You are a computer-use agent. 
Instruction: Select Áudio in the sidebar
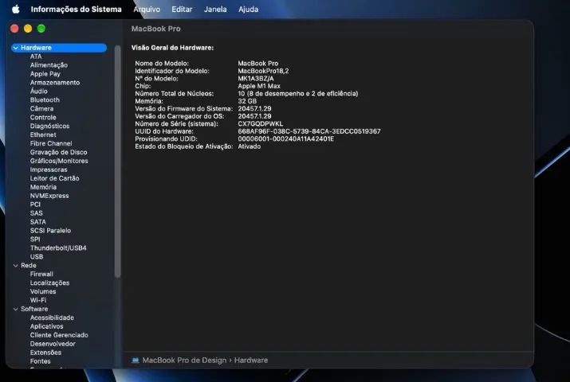[38, 92]
